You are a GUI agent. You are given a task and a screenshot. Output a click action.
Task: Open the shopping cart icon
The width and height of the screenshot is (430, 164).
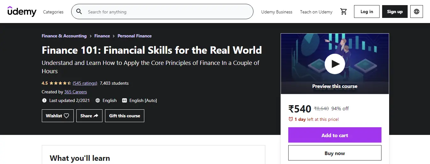point(343,12)
